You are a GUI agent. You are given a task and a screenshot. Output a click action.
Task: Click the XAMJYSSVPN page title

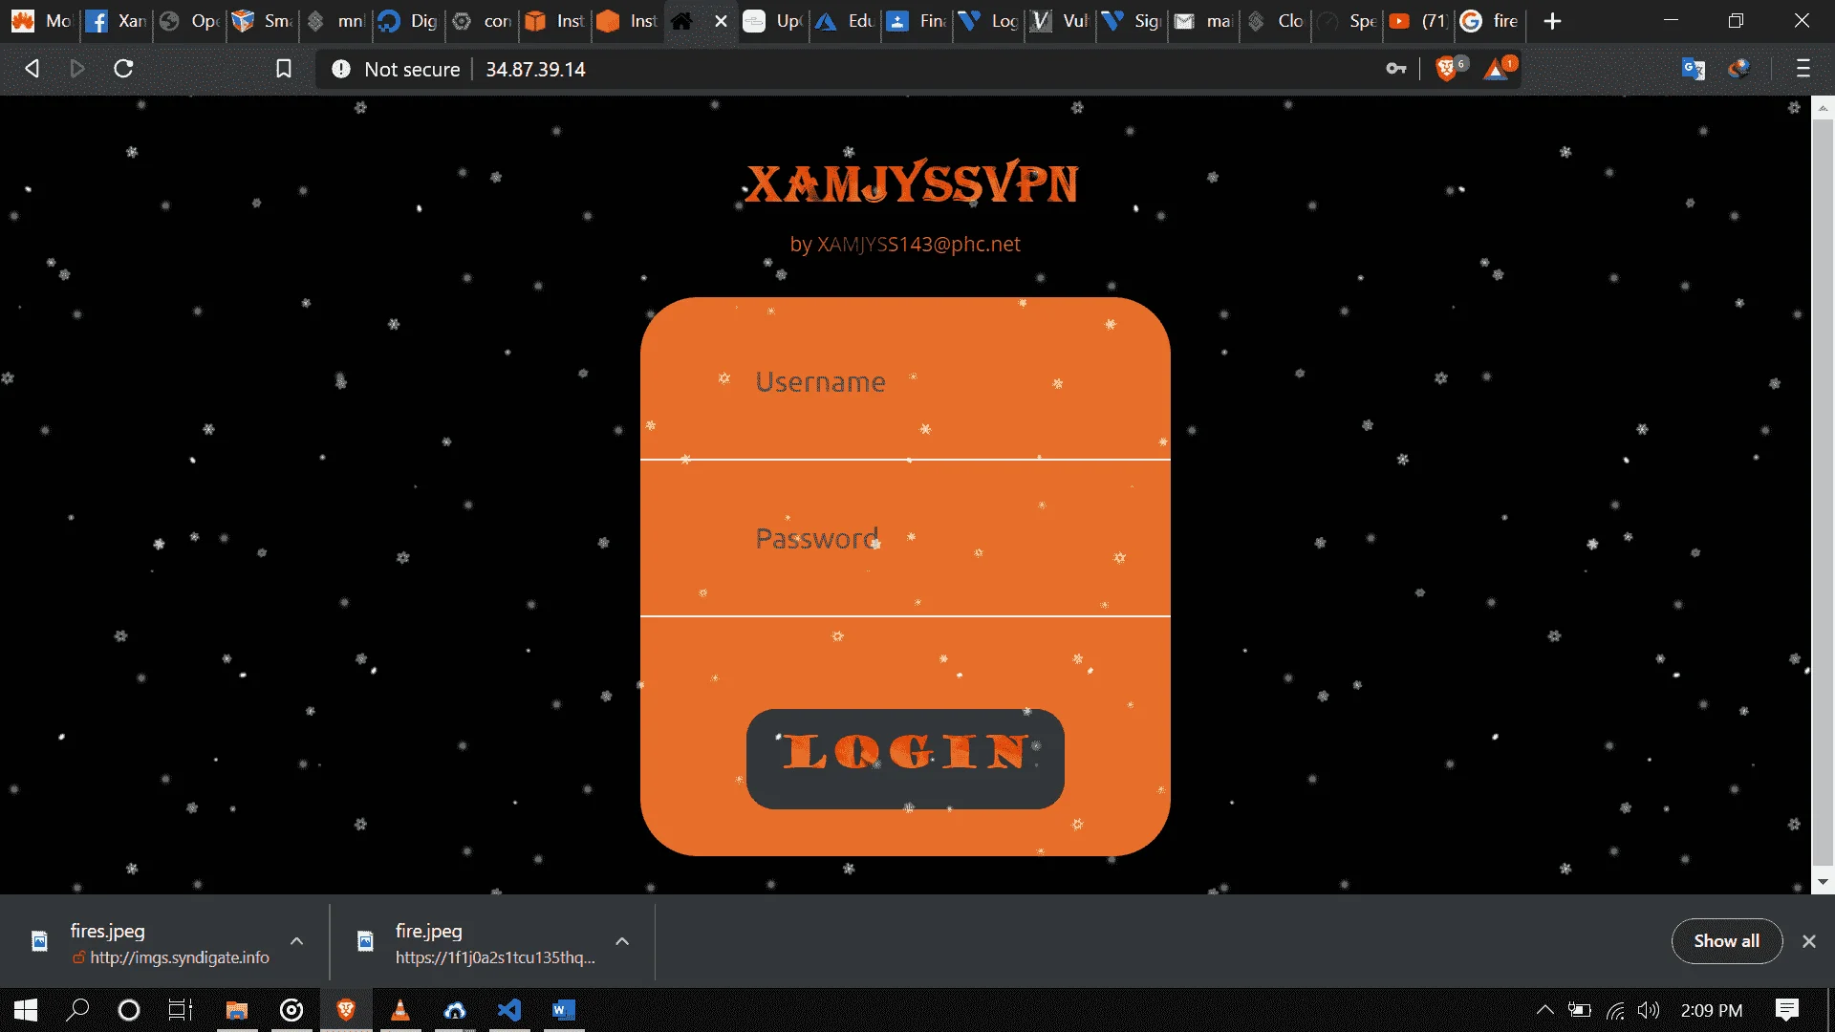point(912,183)
